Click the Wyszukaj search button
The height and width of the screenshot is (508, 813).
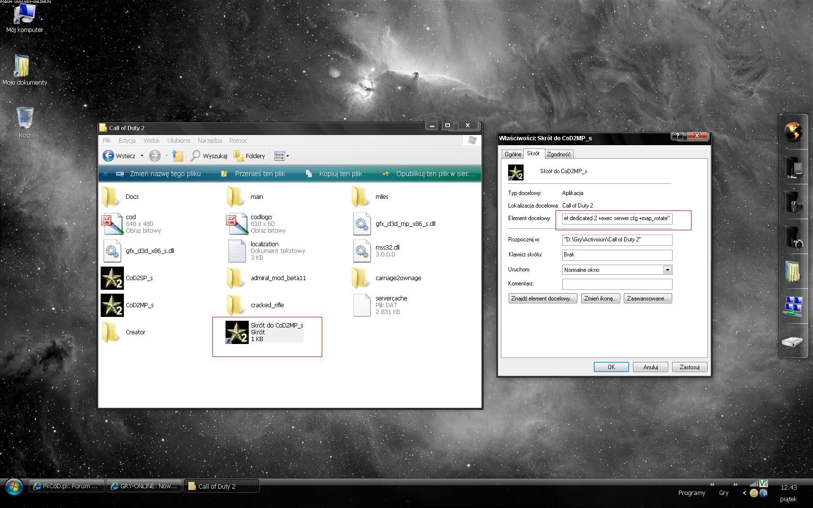coord(209,156)
